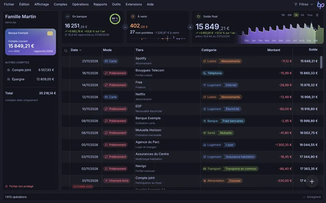Open the Fichier menu
The height and width of the screenshot is (203, 326).
click(9, 4)
